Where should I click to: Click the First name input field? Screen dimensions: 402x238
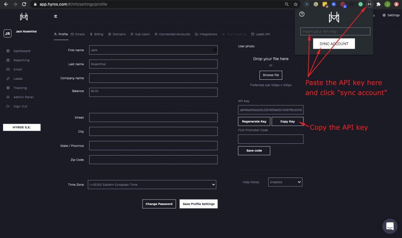(x=153, y=50)
